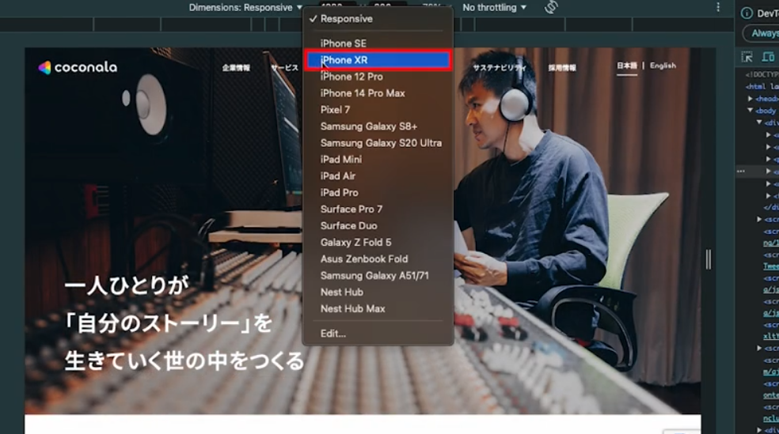Click the ellipsis beside the selected DOM row
The width and height of the screenshot is (779, 434).
pos(741,171)
